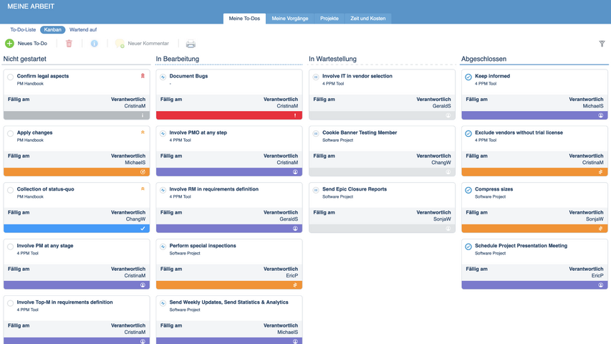Open the Zeit und Kosten tab
The width and height of the screenshot is (611, 344).
367,19
